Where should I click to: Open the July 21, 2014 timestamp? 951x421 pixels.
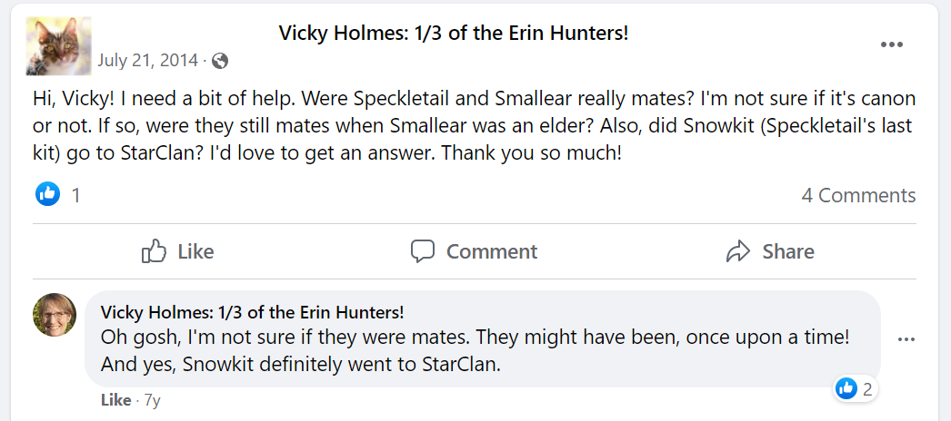point(147,62)
